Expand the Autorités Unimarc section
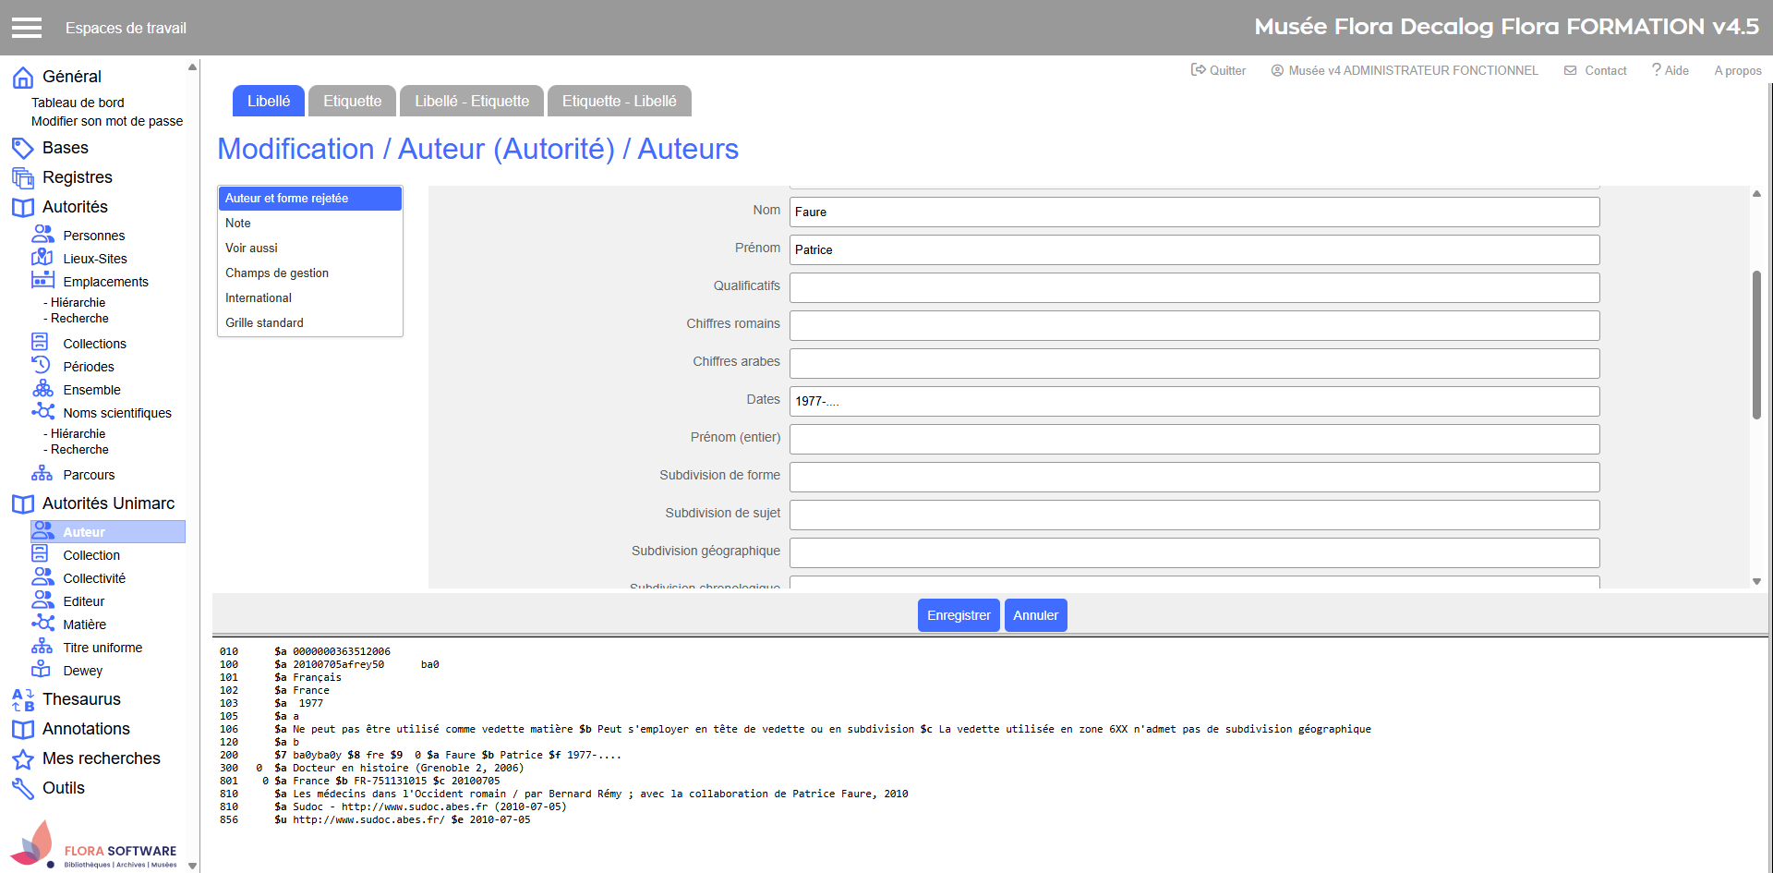1773x873 pixels. click(x=108, y=503)
